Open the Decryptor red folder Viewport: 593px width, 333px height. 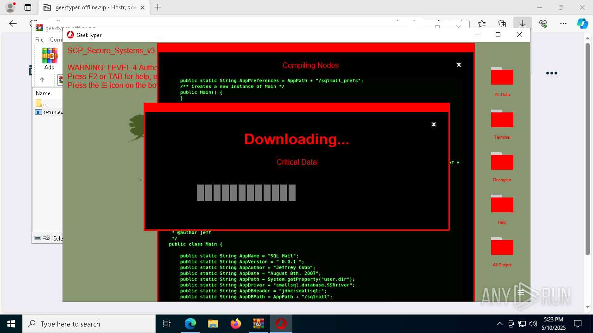pos(502,161)
